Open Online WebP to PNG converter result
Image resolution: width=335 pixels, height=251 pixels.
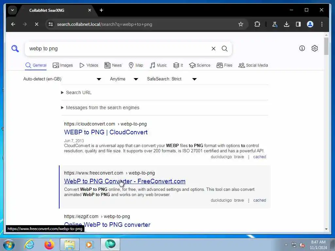[x=107, y=225]
